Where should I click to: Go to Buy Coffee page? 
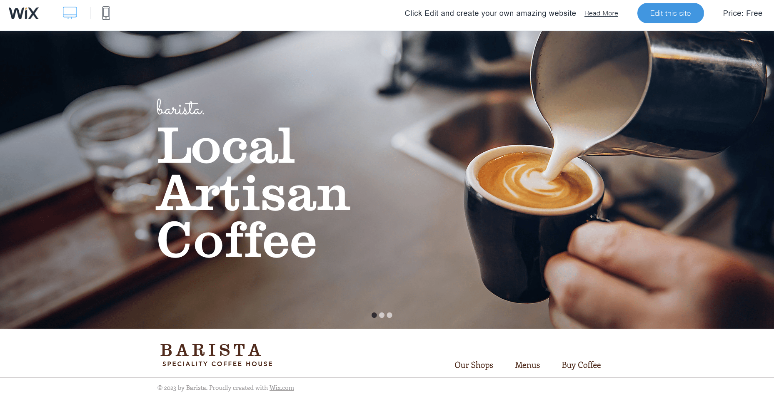pos(581,365)
